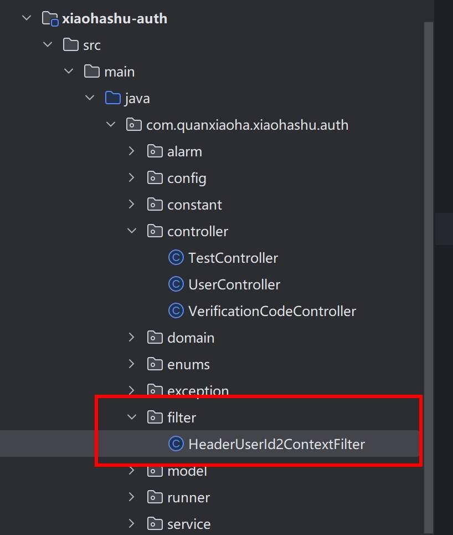Collapse the xiaohashu-auth module node
Image resolution: width=453 pixels, height=535 pixels.
[x=26, y=18]
